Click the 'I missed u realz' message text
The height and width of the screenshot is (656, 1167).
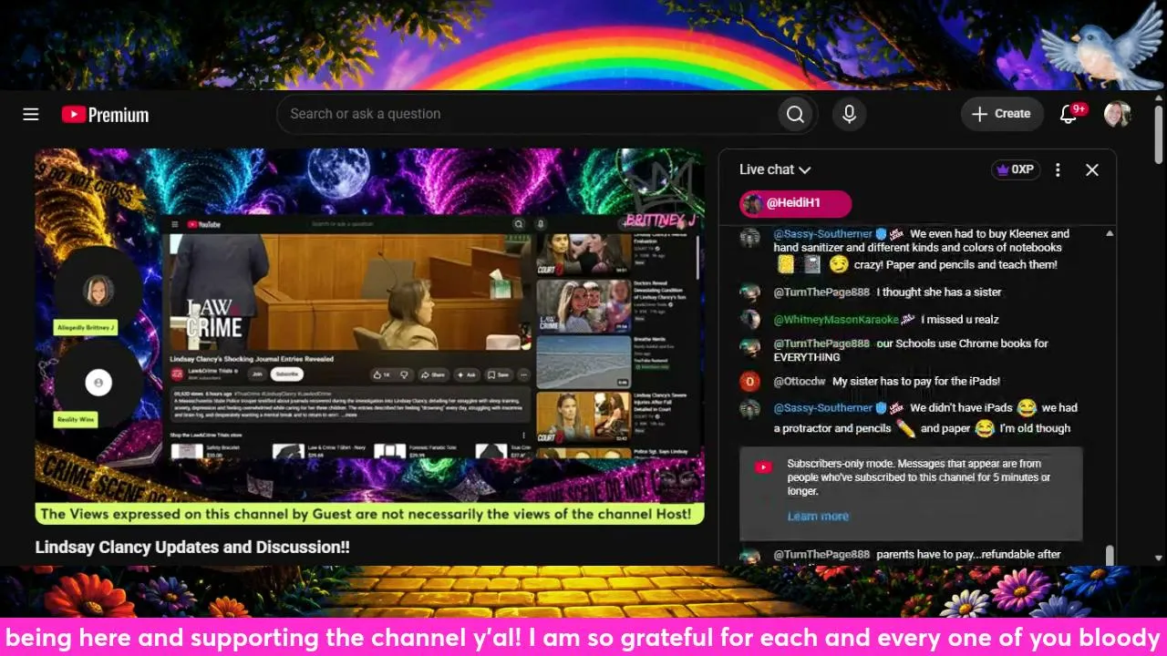tap(960, 320)
